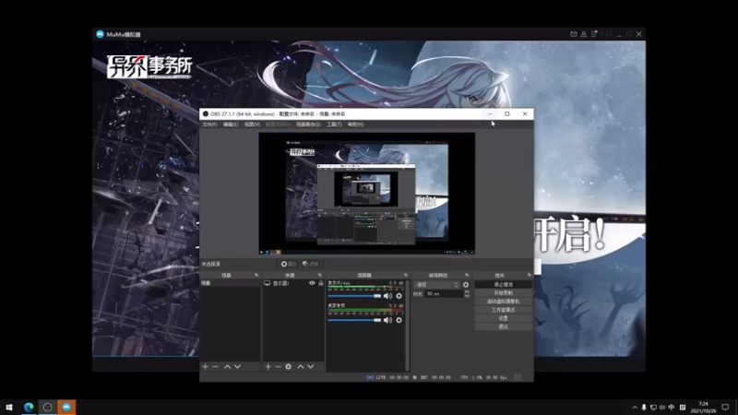Remove selected source with minus icon

tap(279, 366)
